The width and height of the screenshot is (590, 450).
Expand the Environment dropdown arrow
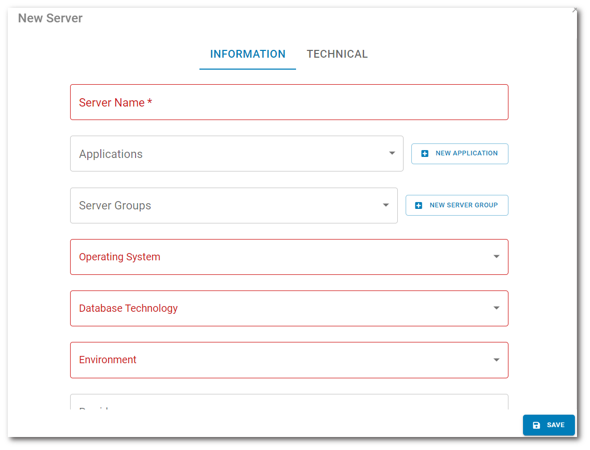click(496, 360)
